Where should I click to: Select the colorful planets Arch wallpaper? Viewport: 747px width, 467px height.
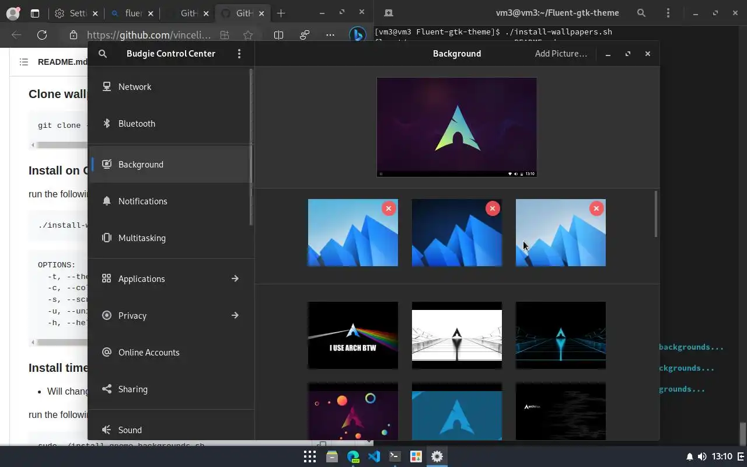pos(353,412)
